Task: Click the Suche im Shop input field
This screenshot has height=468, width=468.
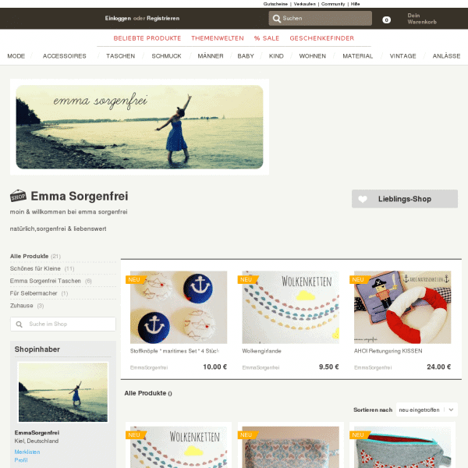Action: point(63,324)
